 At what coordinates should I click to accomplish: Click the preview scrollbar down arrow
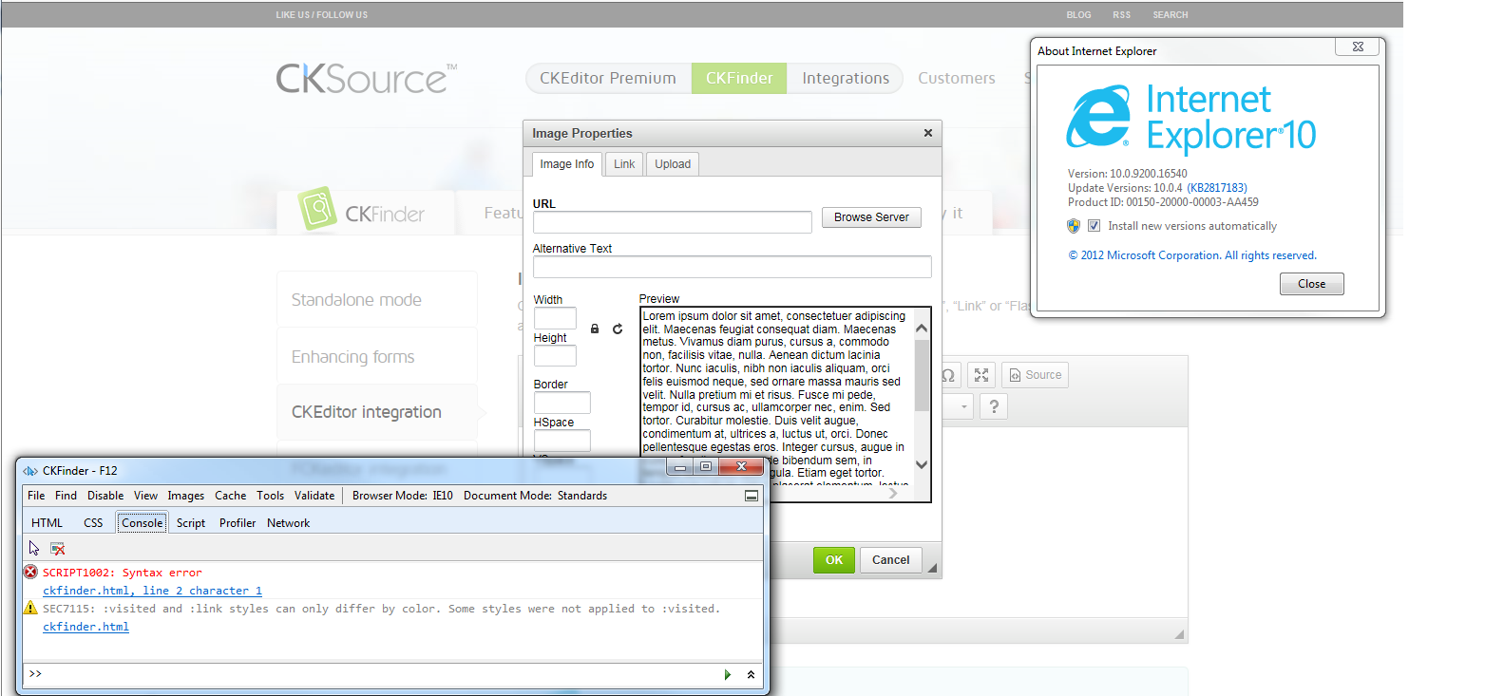pyautogui.click(x=922, y=464)
